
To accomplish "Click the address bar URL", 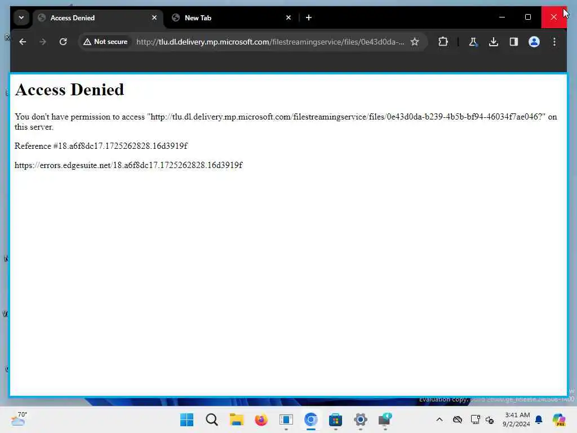I will [x=270, y=42].
